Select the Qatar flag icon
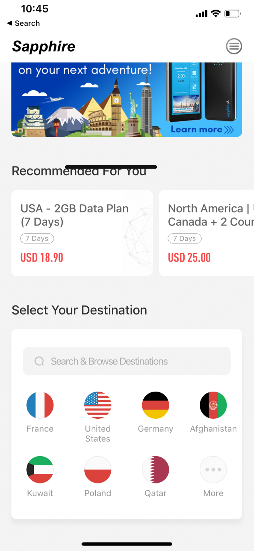The height and width of the screenshot is (551, 254). (155, 469)
